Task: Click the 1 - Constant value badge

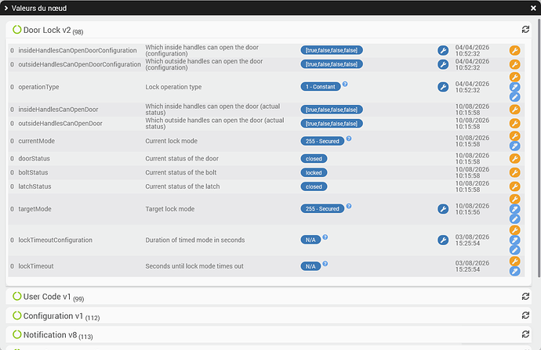Action: pos(321,87)
